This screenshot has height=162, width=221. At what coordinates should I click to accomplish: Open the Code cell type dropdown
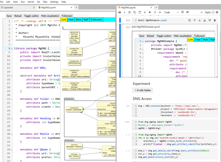pyautogui.click(x=171, y=12)
